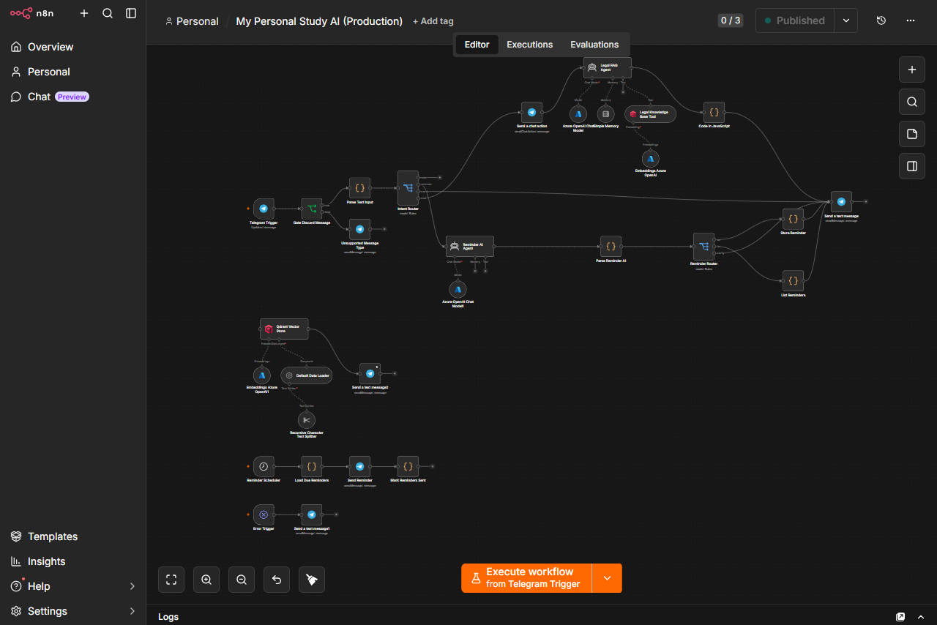Select the Unsupported Message Type Telegram node
Image resolution: width=937 pixels, height=625 pixels.
(359, 229)
